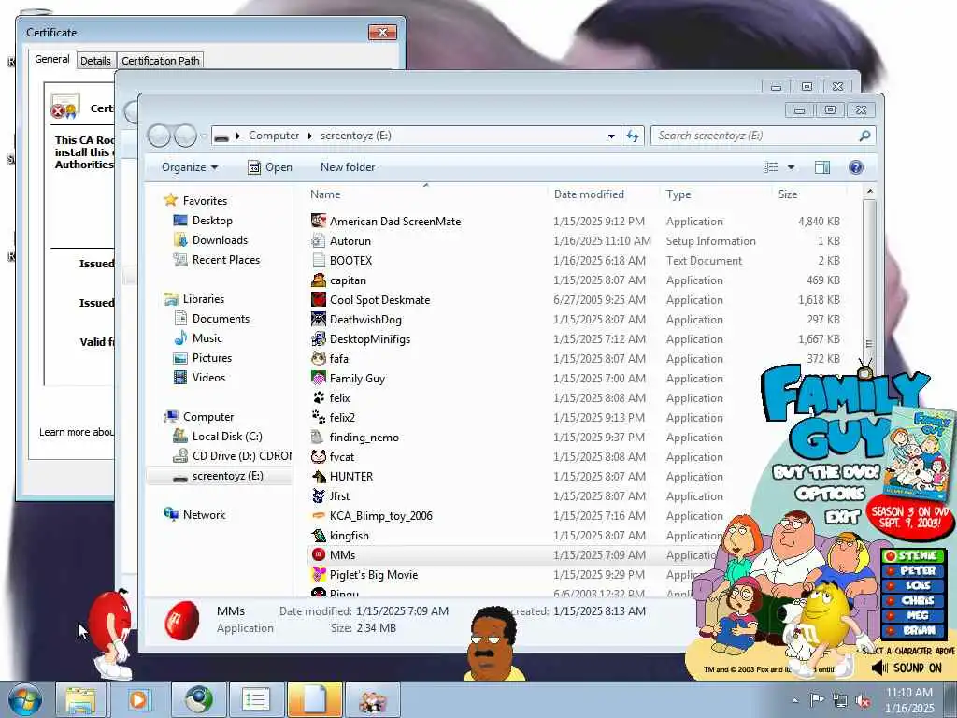This screenshot has height=718, width=957.
Task: Select the General tab in Certificate
Action: tap(52, 59)
